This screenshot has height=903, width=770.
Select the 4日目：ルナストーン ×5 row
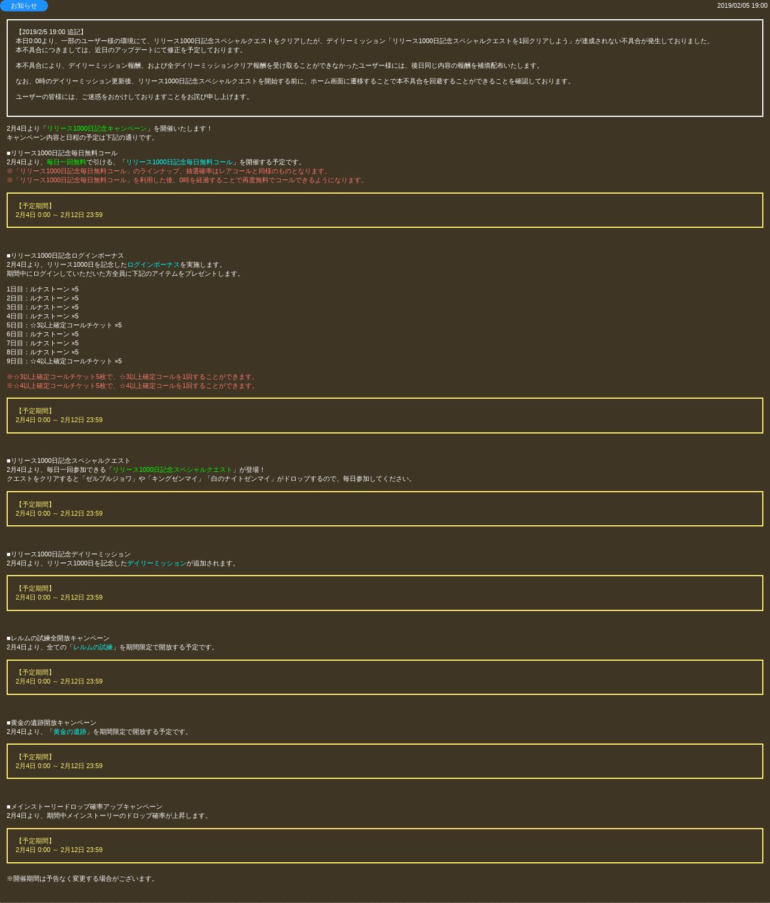pos(43,316)
